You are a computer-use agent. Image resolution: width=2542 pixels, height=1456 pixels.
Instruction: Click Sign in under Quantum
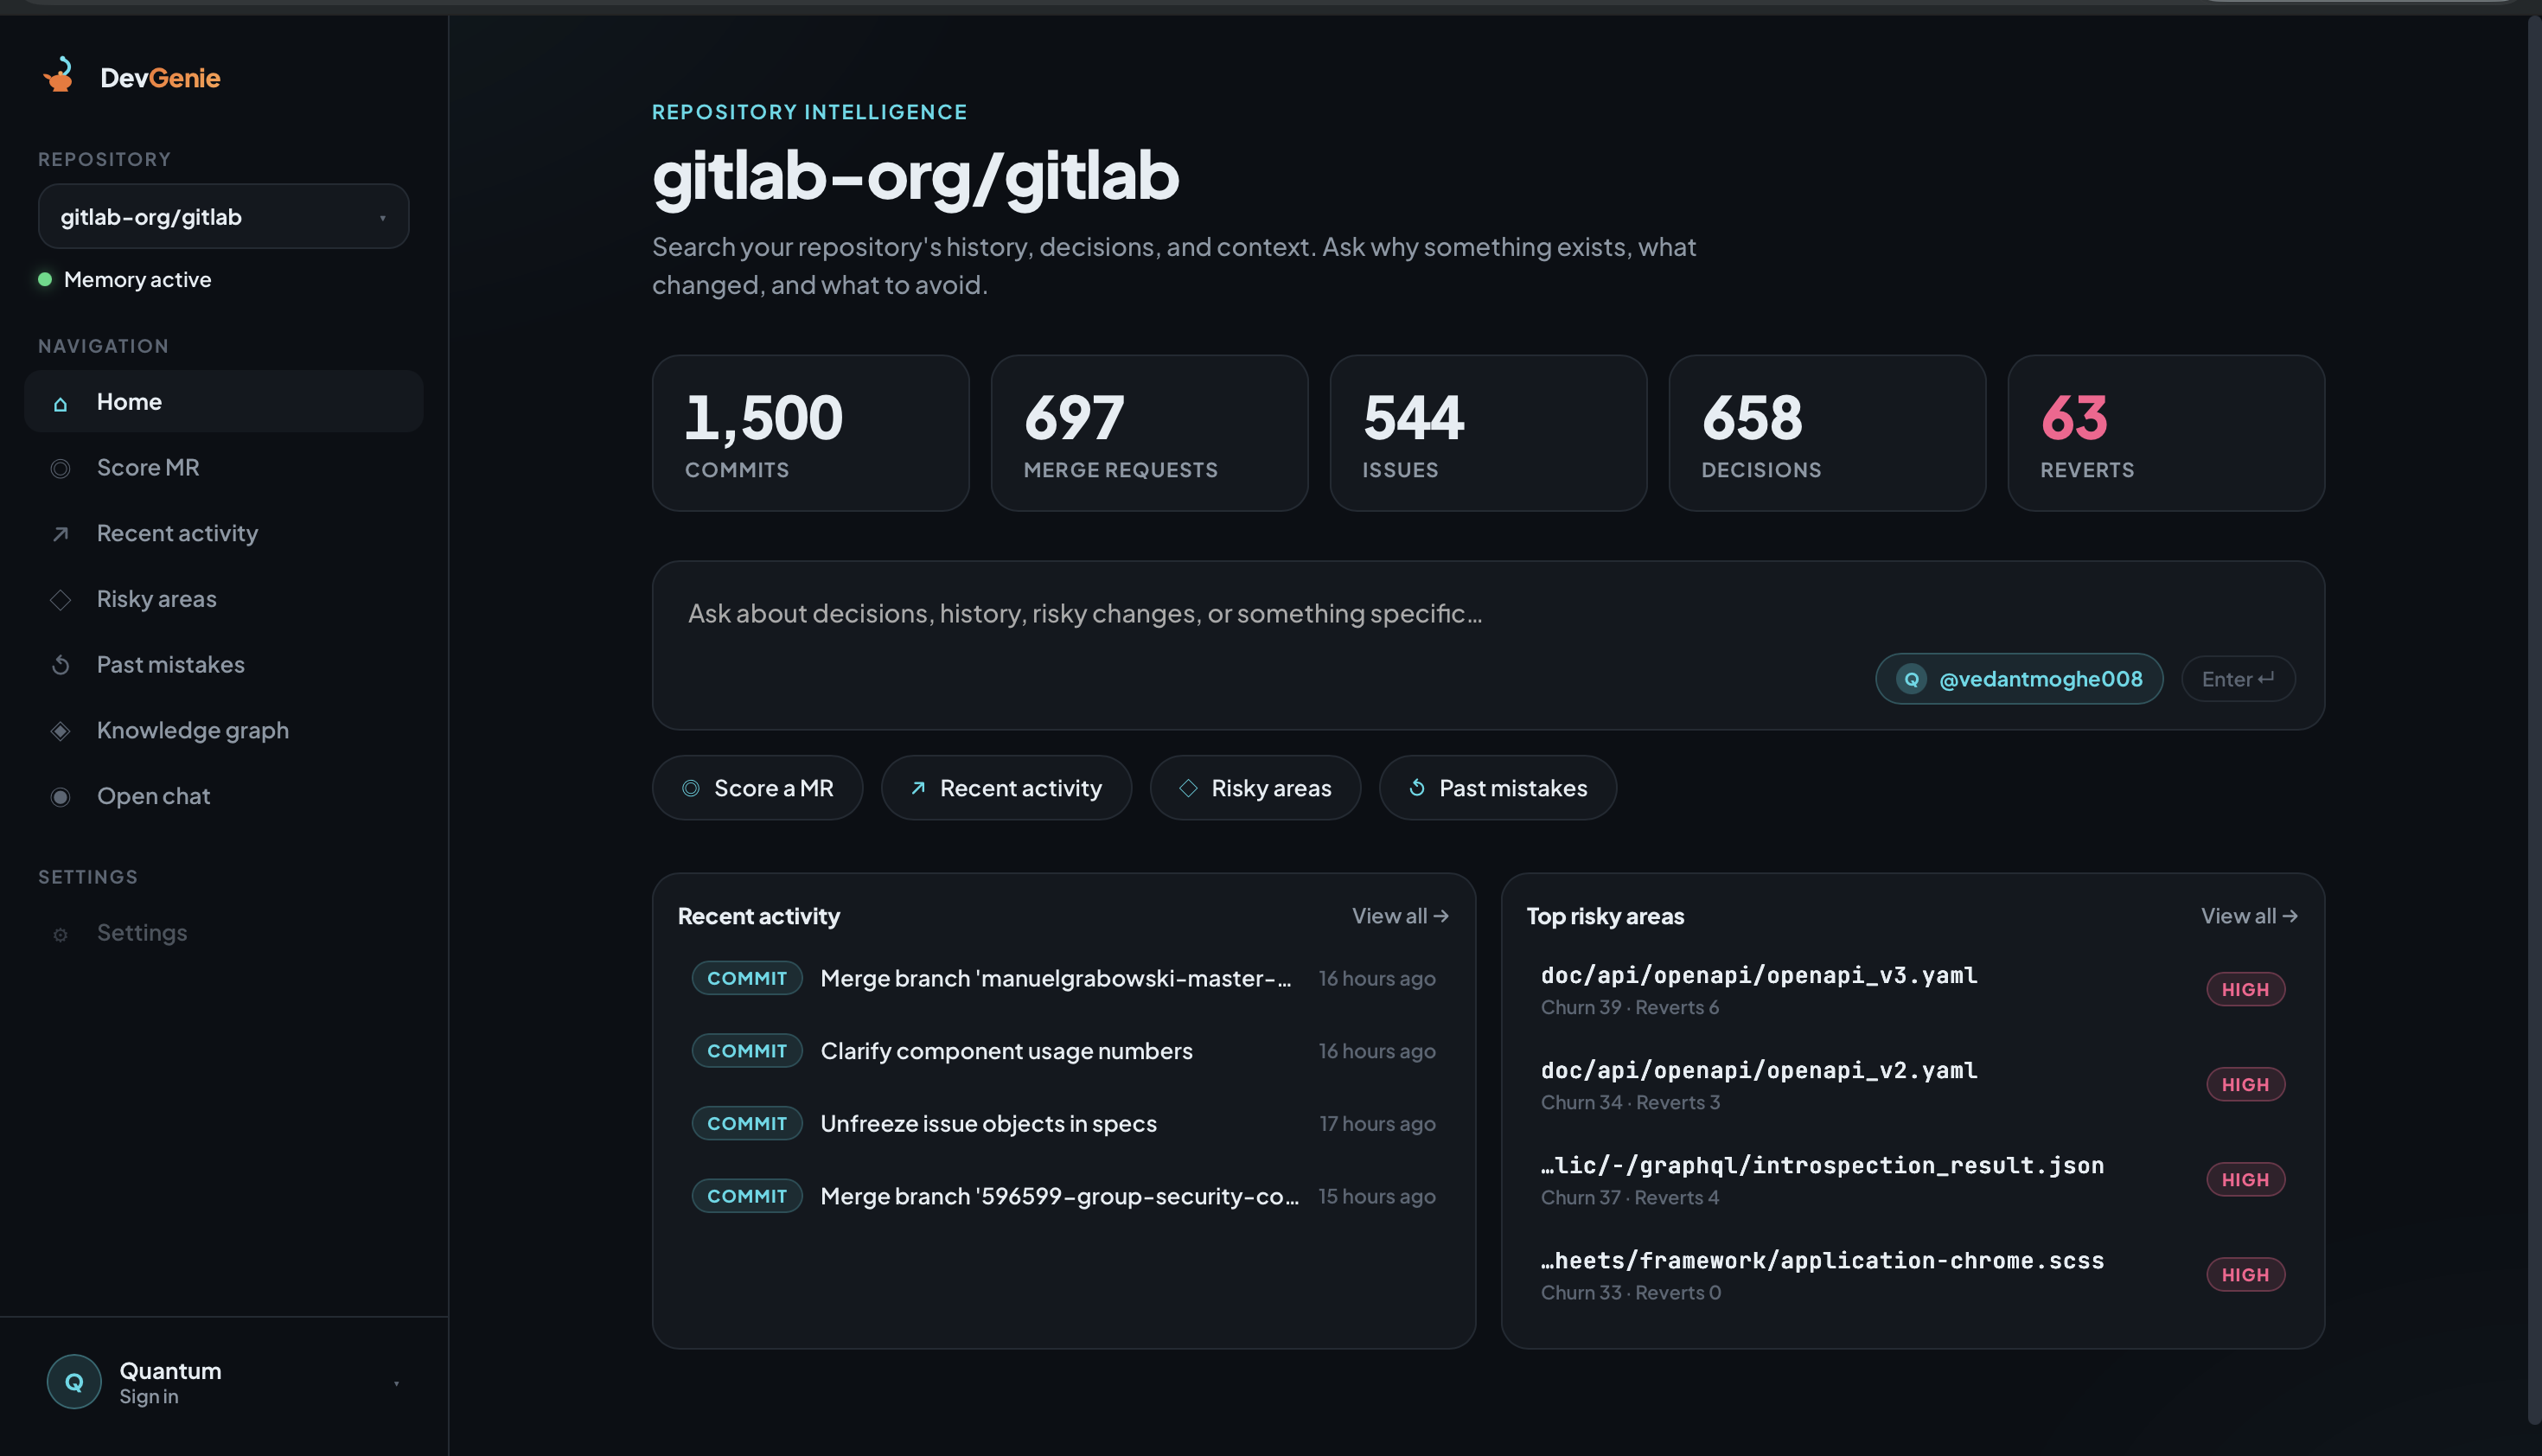pos(149,1397)
